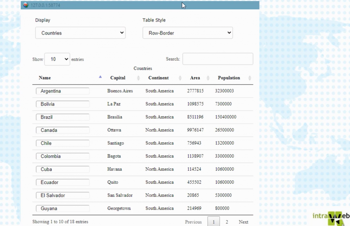This screenshot has width=350, height=226.
Task: Click the IntraWeb logo in the corner
Action: (331, 217)
